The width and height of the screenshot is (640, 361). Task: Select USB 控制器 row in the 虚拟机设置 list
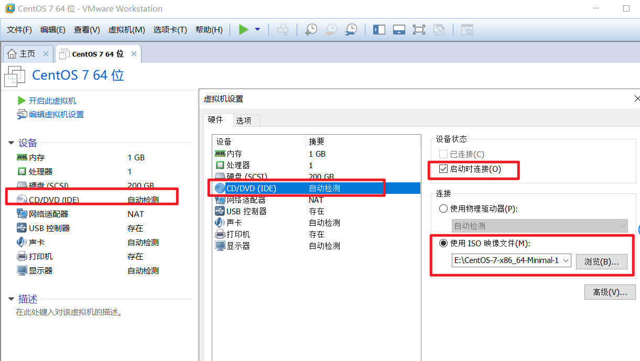coord(316,211)
